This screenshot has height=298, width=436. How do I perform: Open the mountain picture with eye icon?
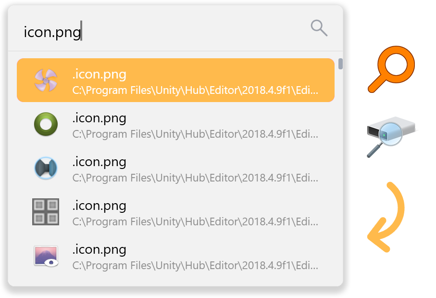pyautogui.click(x=46, y=256)
